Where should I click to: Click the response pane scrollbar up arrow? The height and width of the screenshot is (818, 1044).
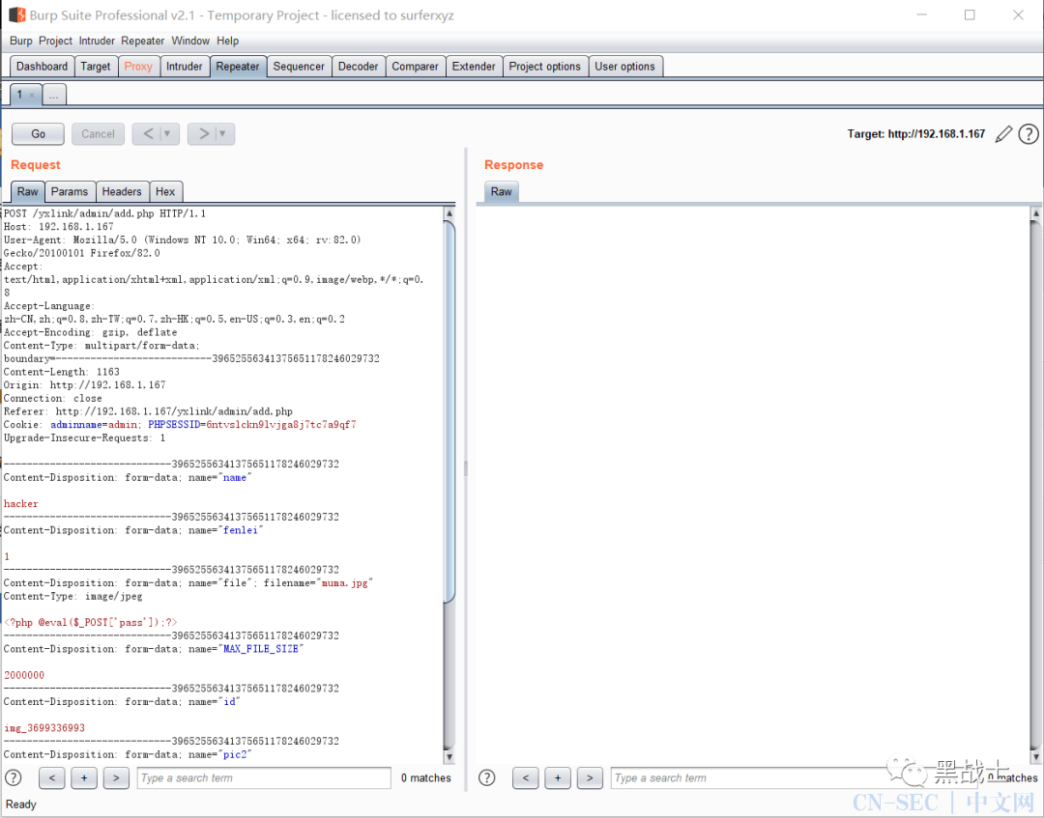pos(1035,213)
